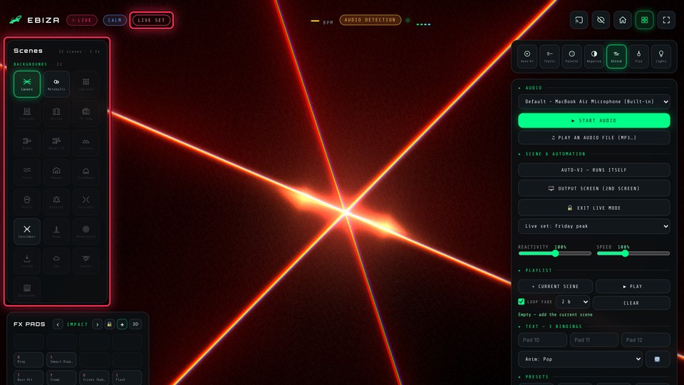Select the Terrain mountain scene

tap(86, 143)
